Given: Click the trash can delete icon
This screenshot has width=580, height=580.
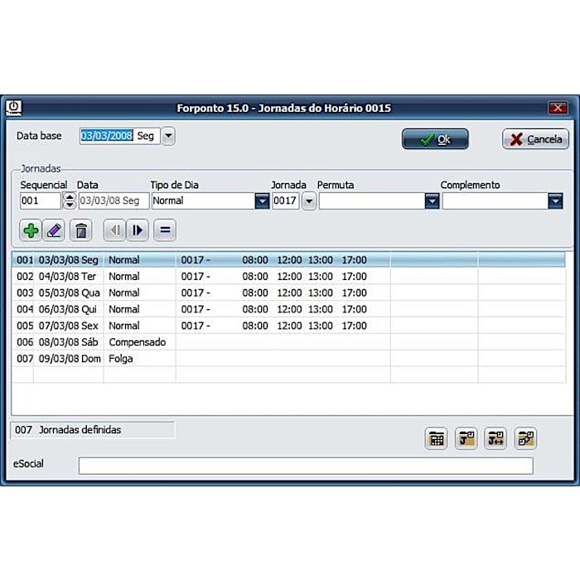Looking at the screenshot, I should (81, 230).
